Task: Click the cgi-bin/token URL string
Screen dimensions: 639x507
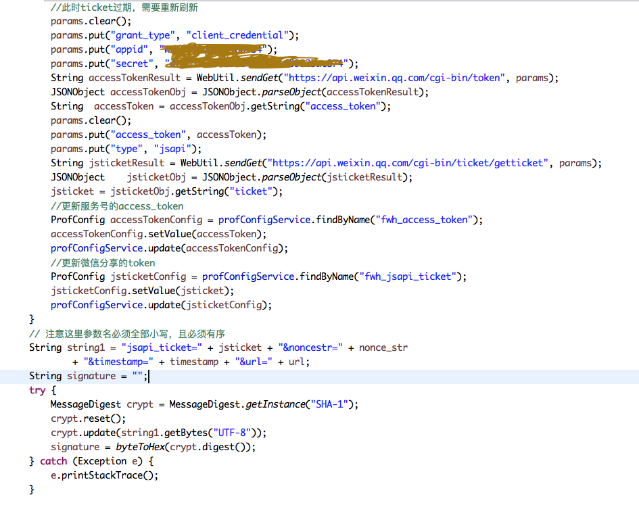Action: pos(394,78)
